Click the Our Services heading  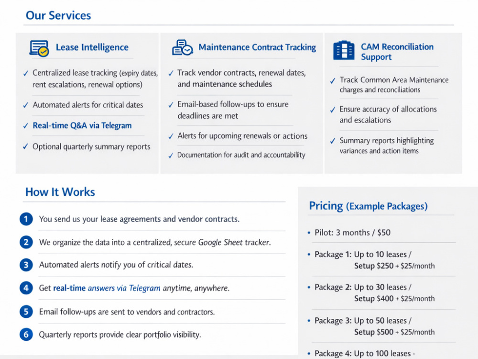point(58,15)
